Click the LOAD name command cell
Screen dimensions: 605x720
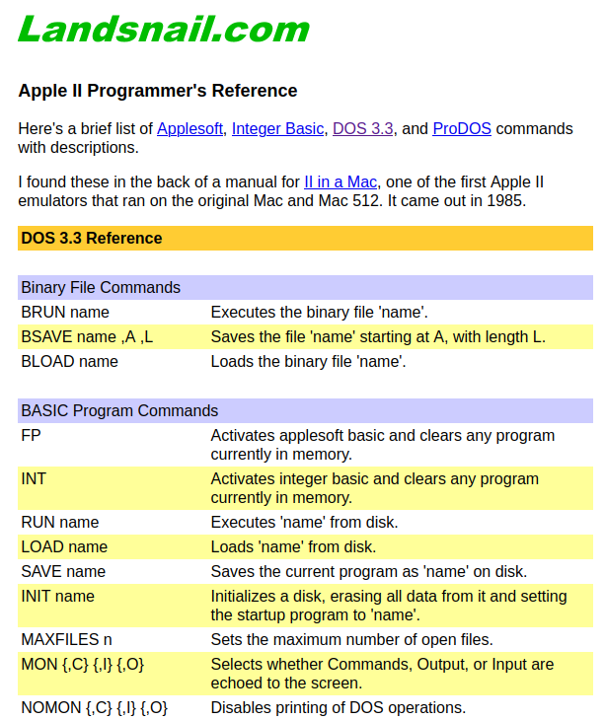[113, 546]
